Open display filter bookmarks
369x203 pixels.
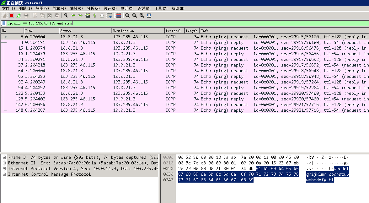[4, 23]
